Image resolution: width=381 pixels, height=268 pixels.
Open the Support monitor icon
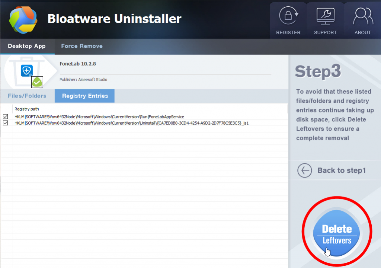click(325, 17)
